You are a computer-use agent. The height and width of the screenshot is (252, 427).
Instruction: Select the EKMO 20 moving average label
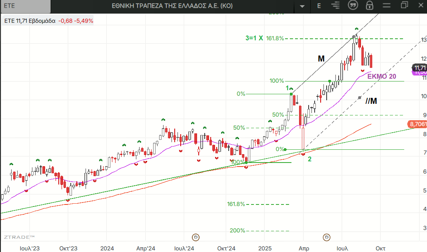click(x=381, y=76)
